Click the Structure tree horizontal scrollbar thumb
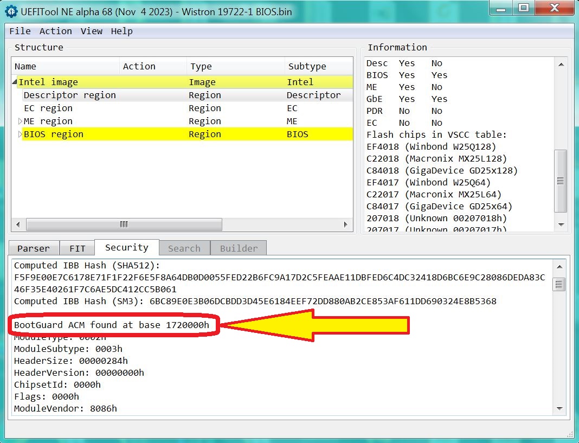 pos(124,224)
